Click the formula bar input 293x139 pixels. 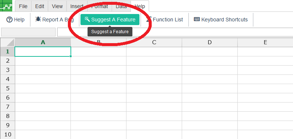(x=175, y=32)
